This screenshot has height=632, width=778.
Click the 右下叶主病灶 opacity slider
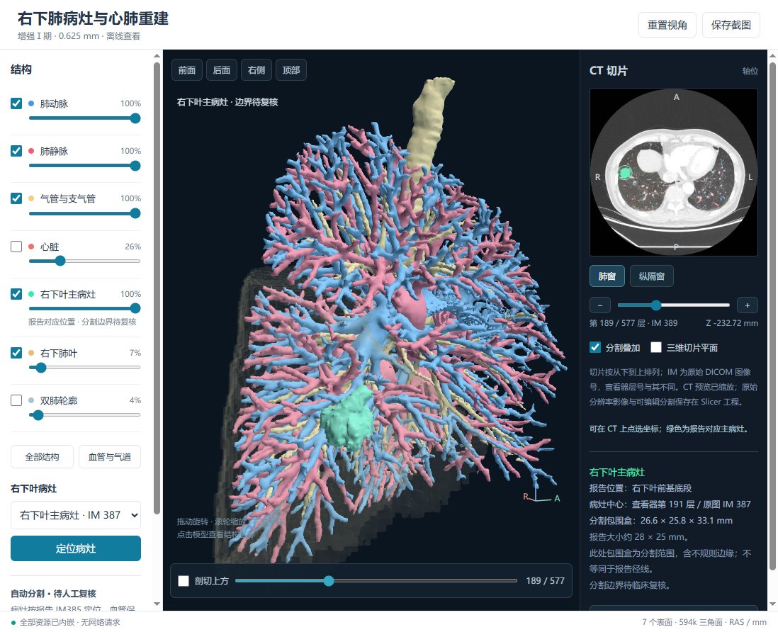(85, 308)
